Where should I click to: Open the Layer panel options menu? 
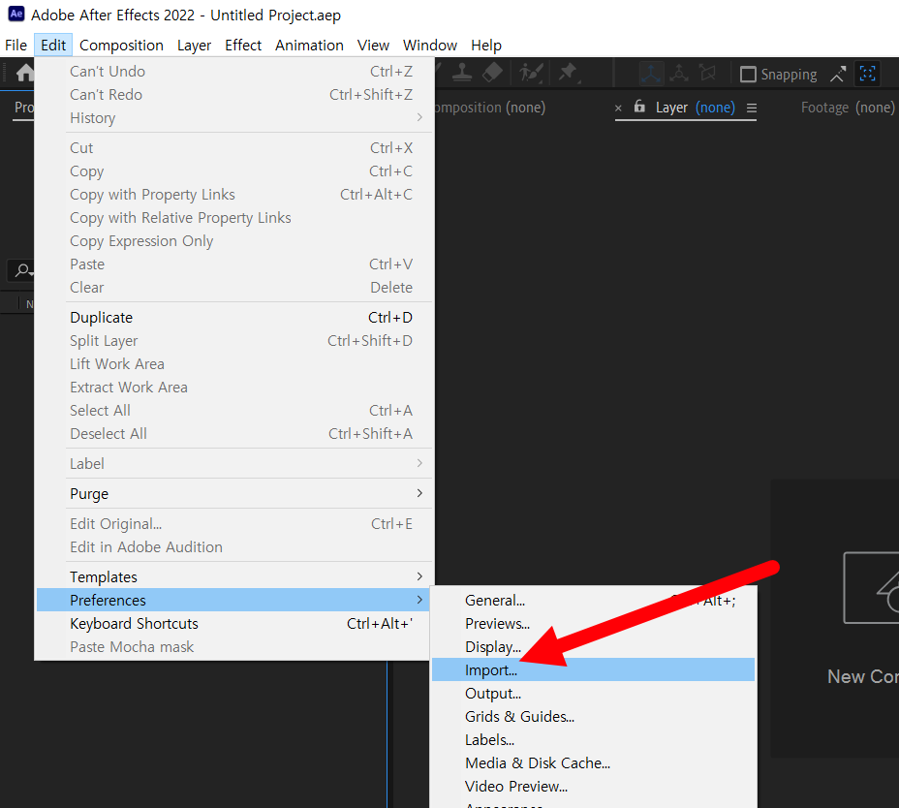[x=752, y=108]
